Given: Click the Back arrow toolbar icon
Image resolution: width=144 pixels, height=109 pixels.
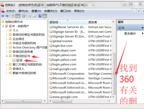Looking at the screenshot, I should click(3, 16).
